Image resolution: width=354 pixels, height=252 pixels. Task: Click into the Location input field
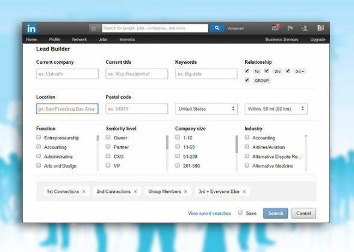click(x=67, y=109)
